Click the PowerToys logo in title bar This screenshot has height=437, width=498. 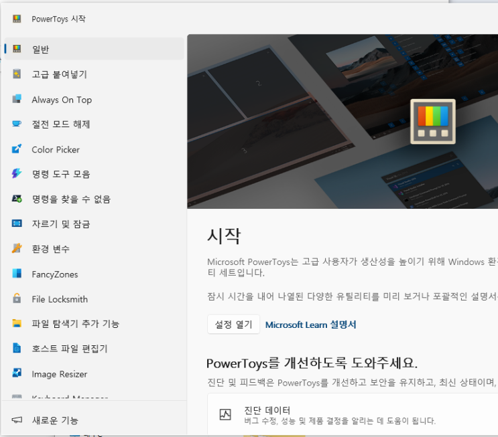point(17,19)
